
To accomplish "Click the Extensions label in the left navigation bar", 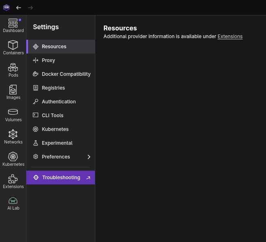I will click(x=13, y=186).
